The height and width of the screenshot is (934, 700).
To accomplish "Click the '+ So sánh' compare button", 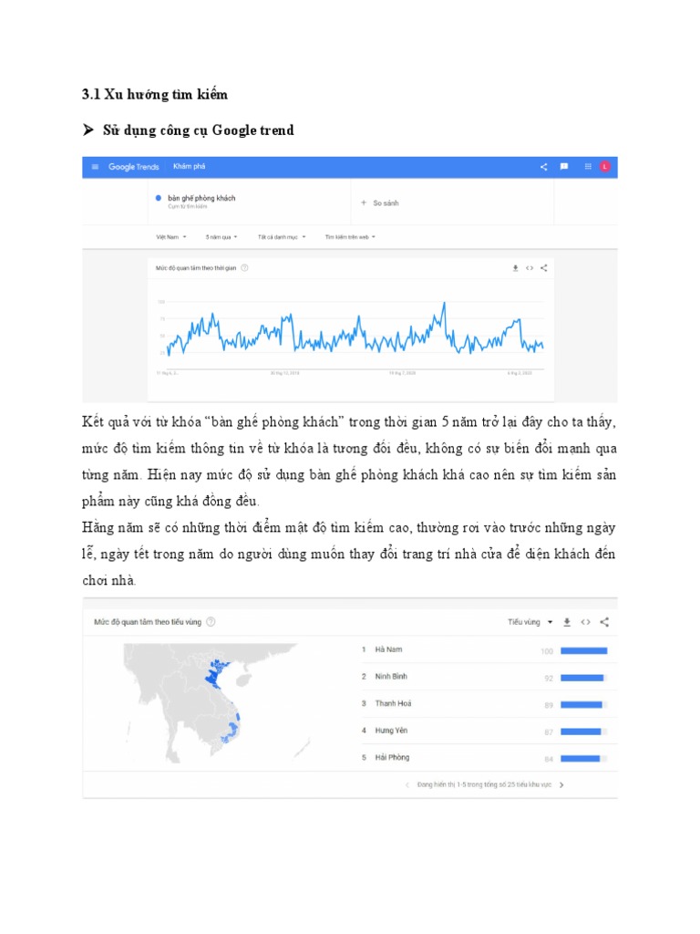I will coord(380,202).
